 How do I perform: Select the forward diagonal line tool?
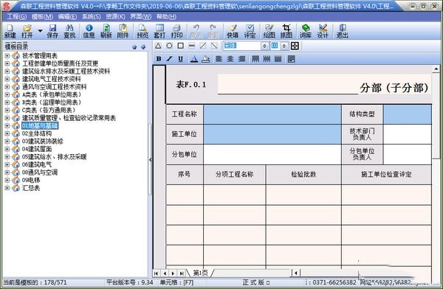(203, 46)
